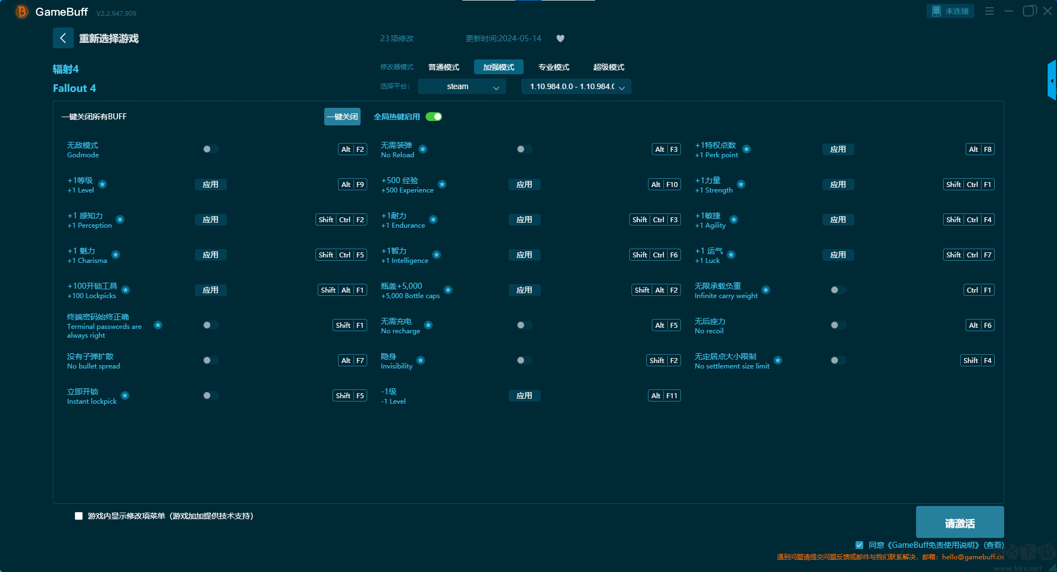Click the heart favorite icon
The height and width of the screenshot is (572, 1057).
click(560, 38)
